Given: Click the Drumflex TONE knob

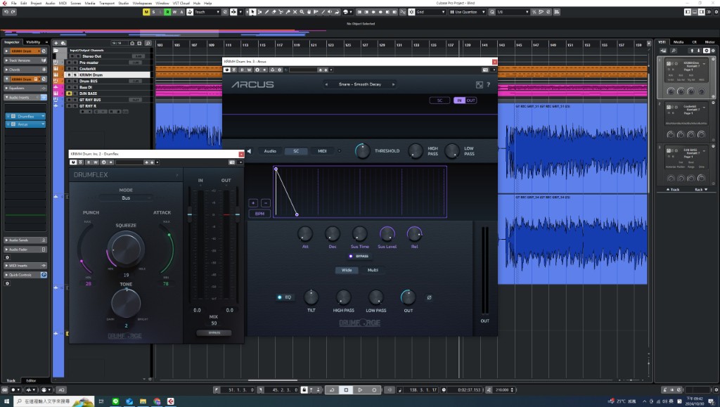Looking at the screenshot, I should click(126, 303).
